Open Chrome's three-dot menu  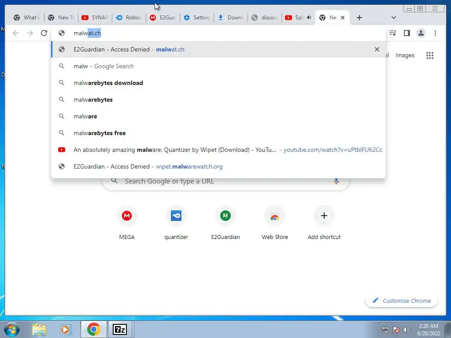coord(435,33)
